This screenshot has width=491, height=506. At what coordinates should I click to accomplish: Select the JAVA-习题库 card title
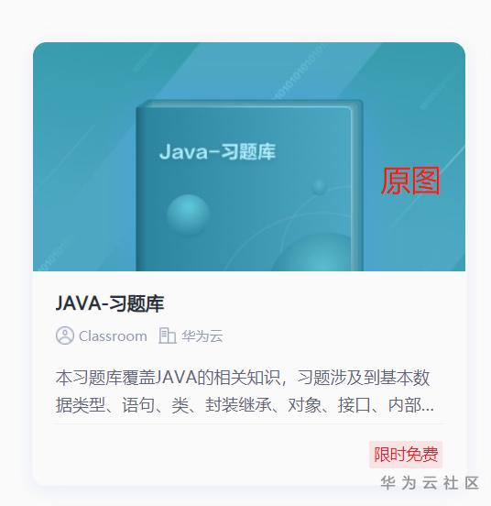[x=110, y=303]
